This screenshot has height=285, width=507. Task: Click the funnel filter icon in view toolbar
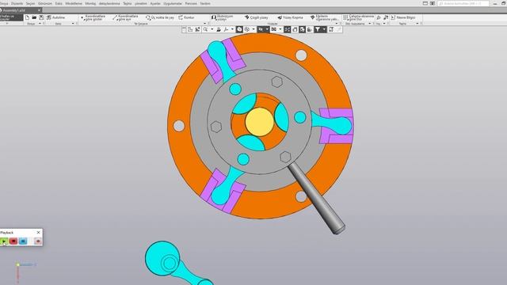tap(318, 29)
